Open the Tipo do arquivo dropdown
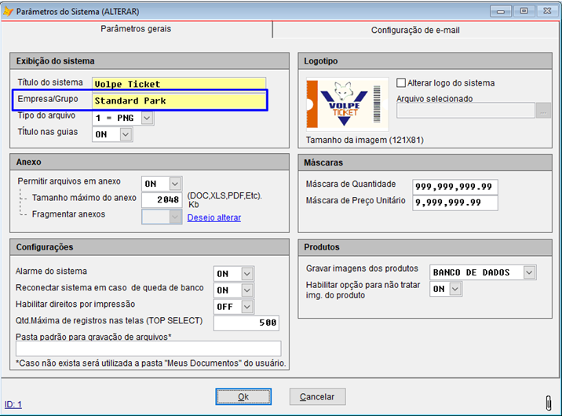The width and height of the screenshot is (562, 416). tap(147, 118)
